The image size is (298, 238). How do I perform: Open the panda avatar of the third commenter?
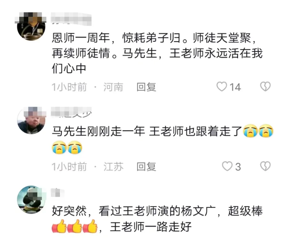tap(31, 200)
